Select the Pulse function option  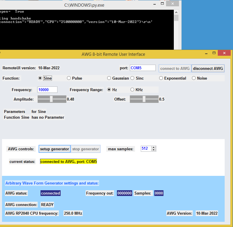tap(69, 78)
